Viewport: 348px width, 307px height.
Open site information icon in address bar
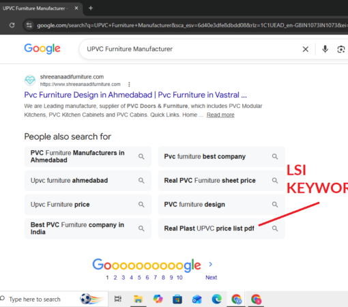pos(29,25)
